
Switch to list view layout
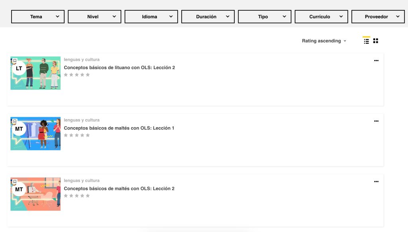(x=366, y=41)
